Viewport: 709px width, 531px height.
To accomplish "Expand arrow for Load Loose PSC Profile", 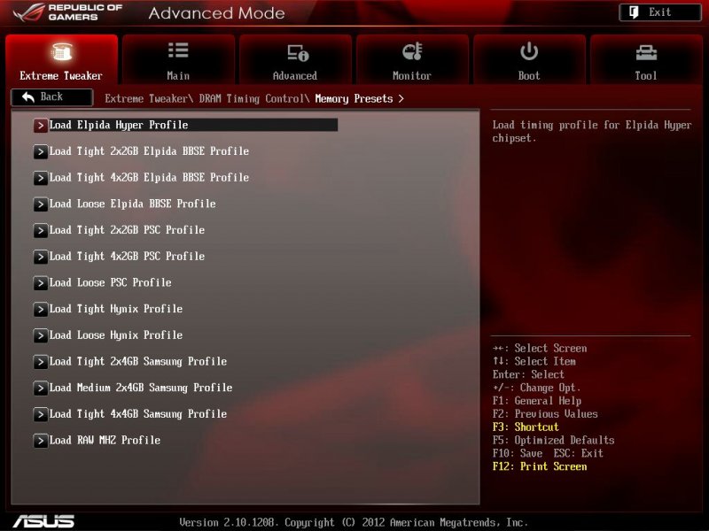I will coord(40,283).
